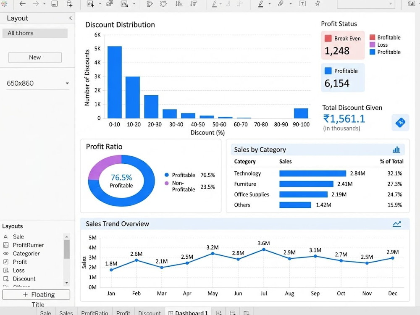Click the trend line icon in Sales Trend Overview
The height and width of the screenshot is (315, 420).
click(x=397, y=224)
